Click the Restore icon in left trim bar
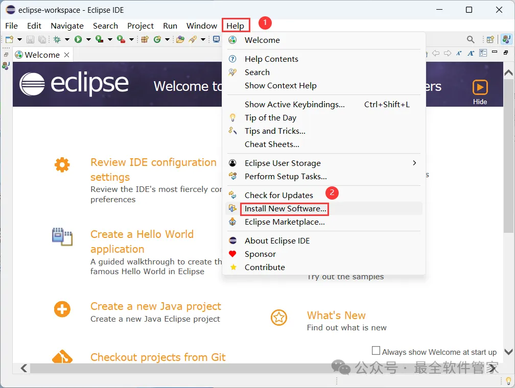Viewport: 515px width, 388px height. [6, 55]
